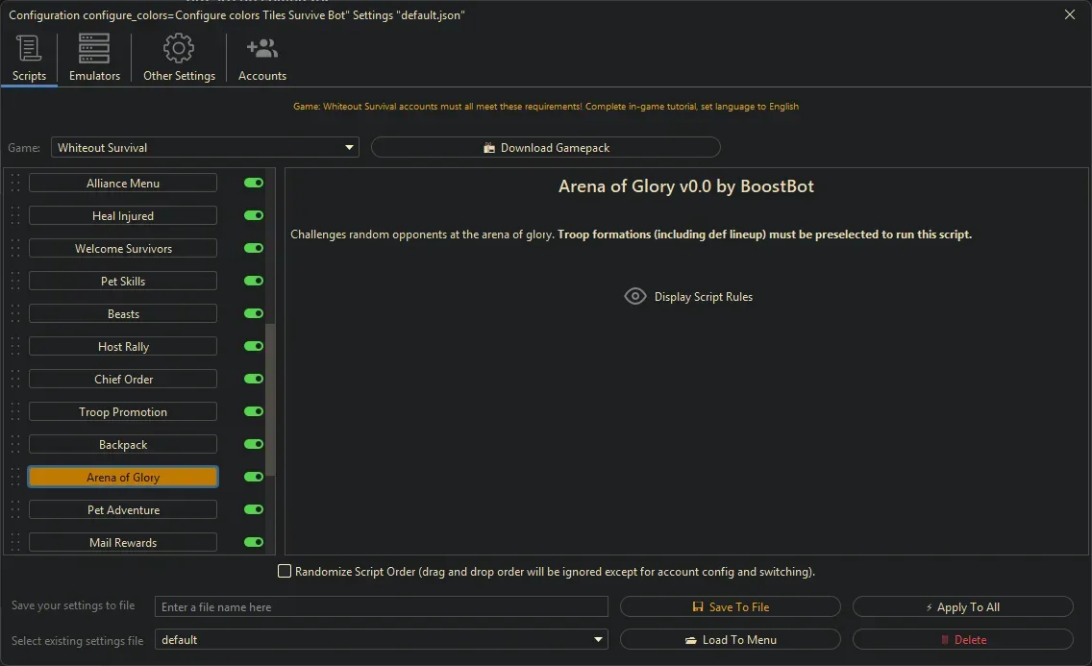Click the Download Gamepack button

click(x=545, y=148)
